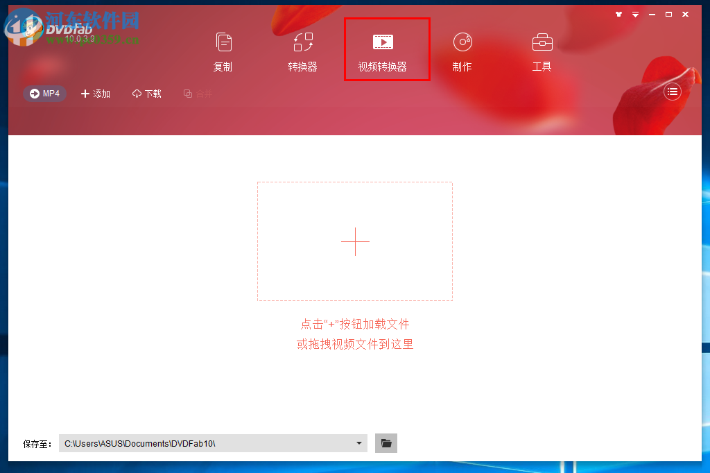The height and width of the screenshot is (473, 710).
Task: Open the title bar dropdown arrow menu
Action: click(635, 14)
